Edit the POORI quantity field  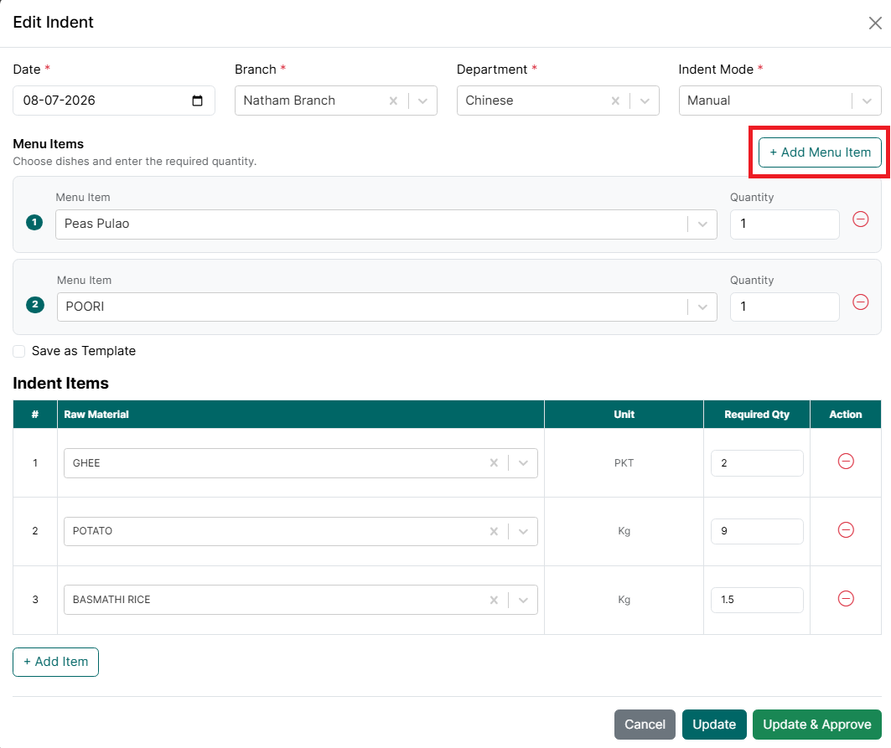point(785,307)
